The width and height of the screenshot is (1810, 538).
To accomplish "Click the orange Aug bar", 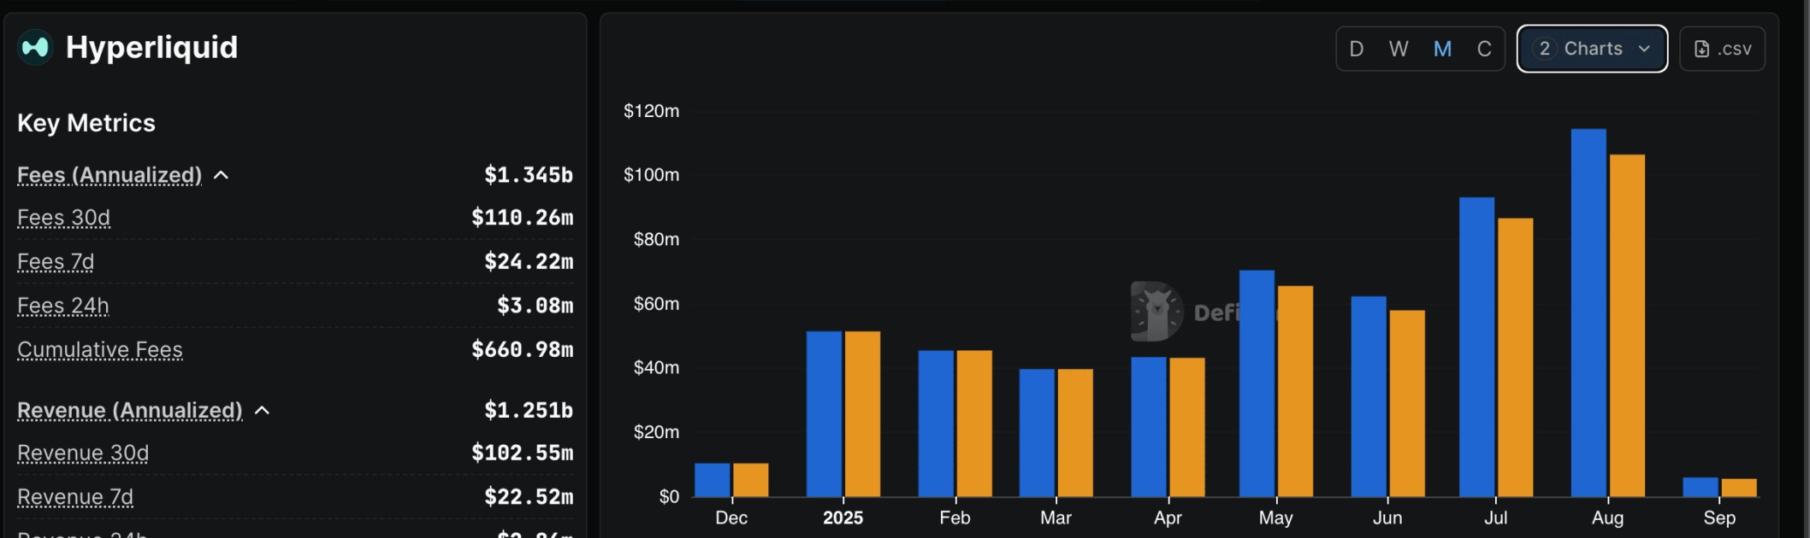I will pos(1627,325).
